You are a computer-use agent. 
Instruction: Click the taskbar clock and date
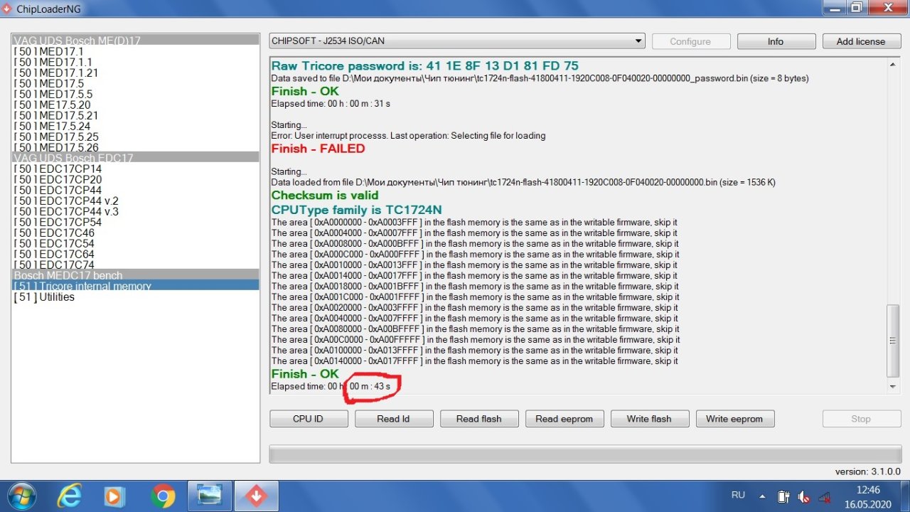(x=868, y=496)
